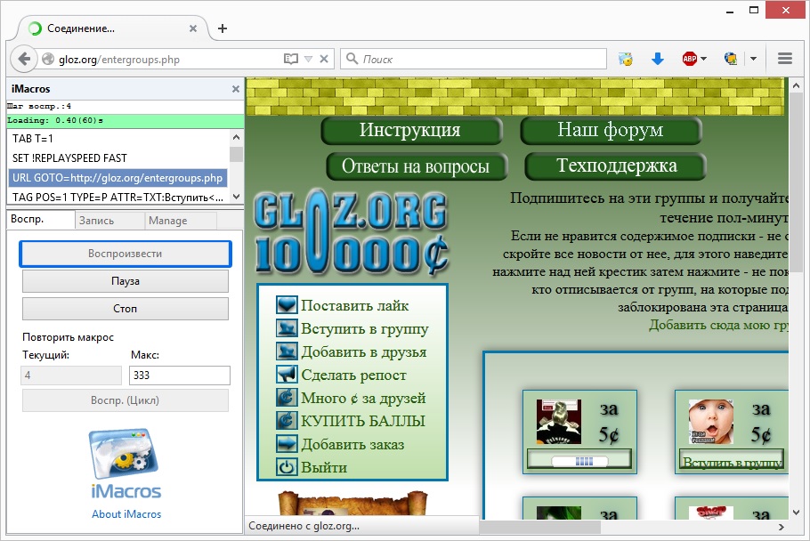Image resolution: width=810 pixels, height=541 pixels.
Task: Click the loading progress bar under first group
Action: (x=579, y=461)
